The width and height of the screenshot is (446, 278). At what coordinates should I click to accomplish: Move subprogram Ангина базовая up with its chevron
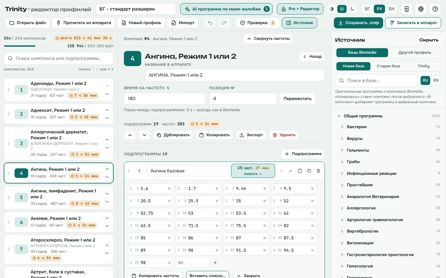281,171
